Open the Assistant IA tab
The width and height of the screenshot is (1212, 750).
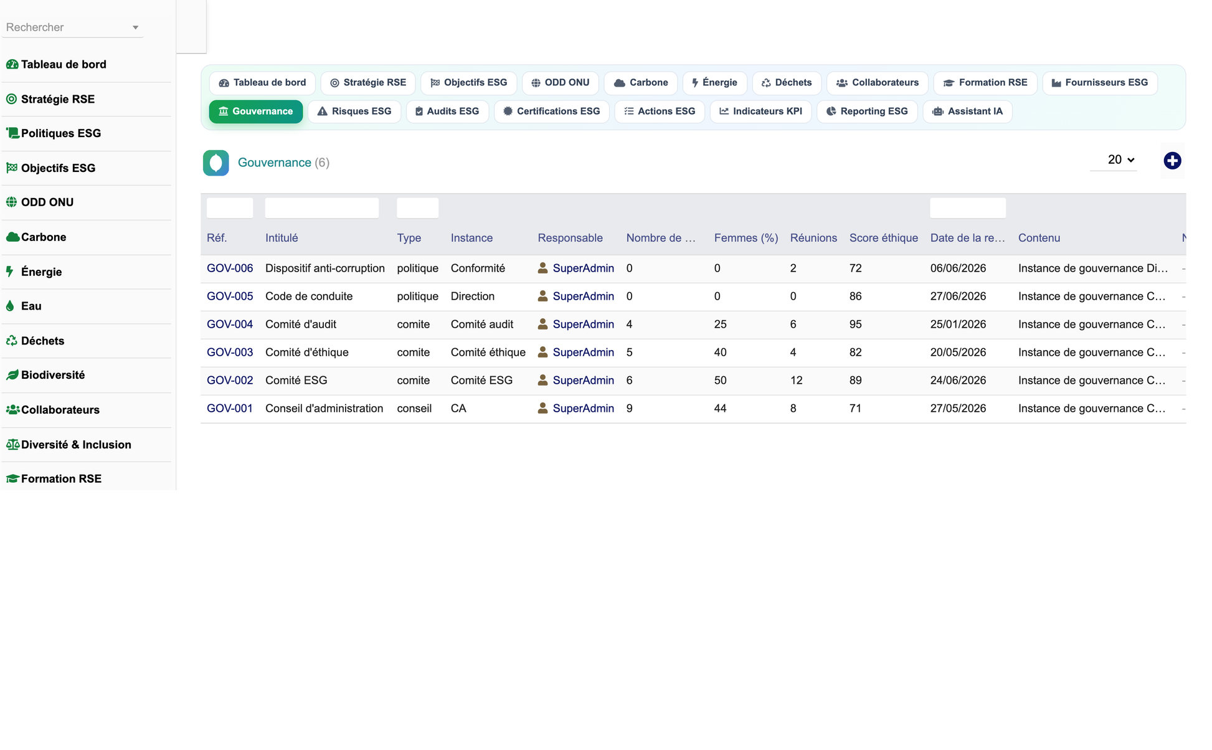[968, 112]
